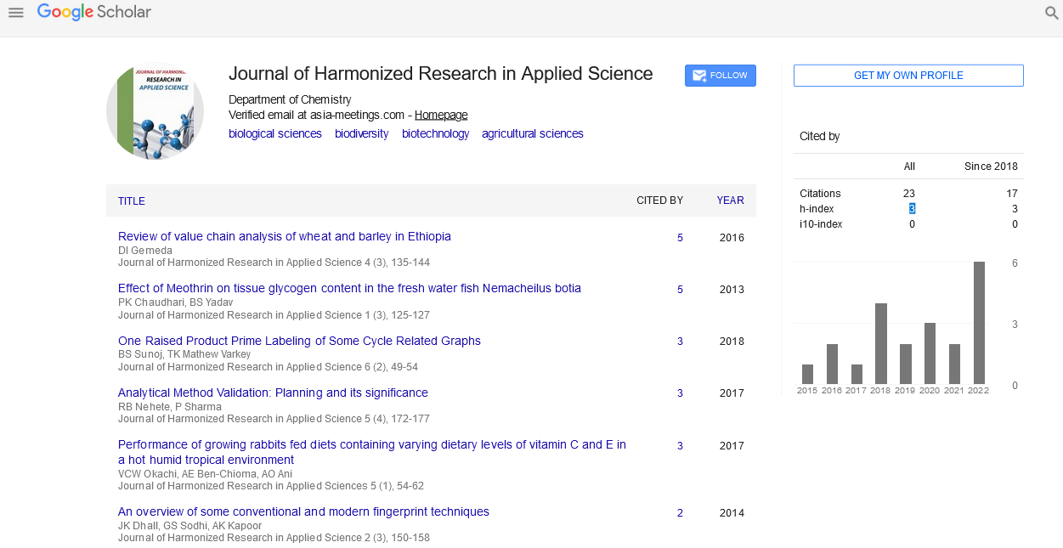
Task: Click the search magnifier icon
Action: [1051, 13]
